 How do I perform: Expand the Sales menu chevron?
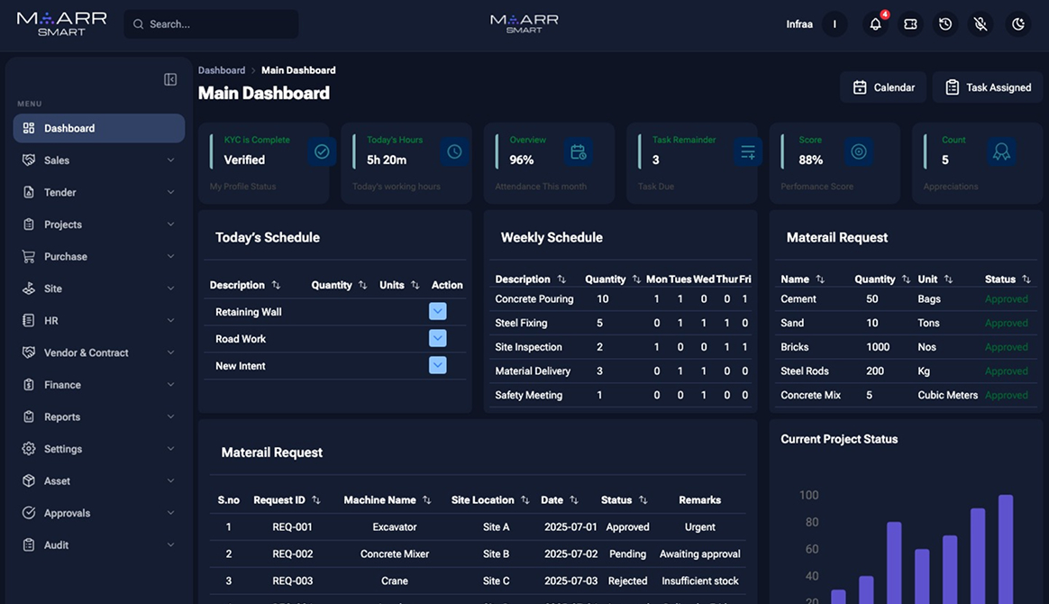(170, 160)
